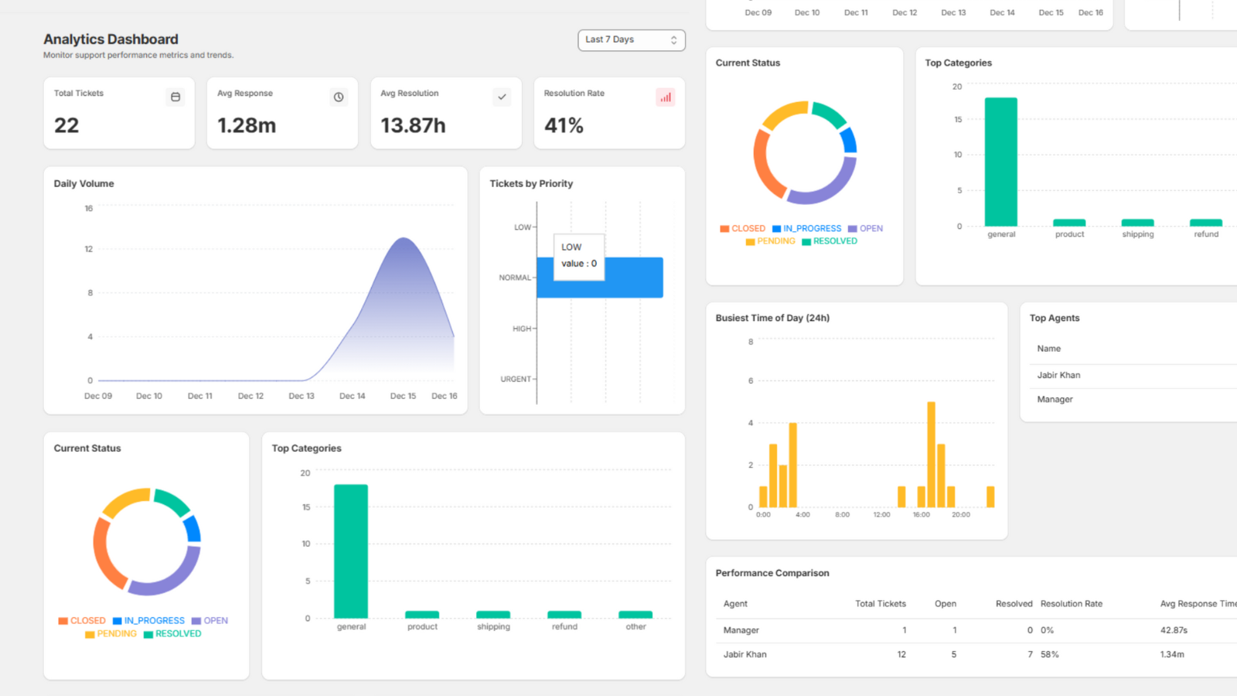Click the Agent column header
Image resolution: width=1237 pixels, height=696 pixels.
coord(735,603)
